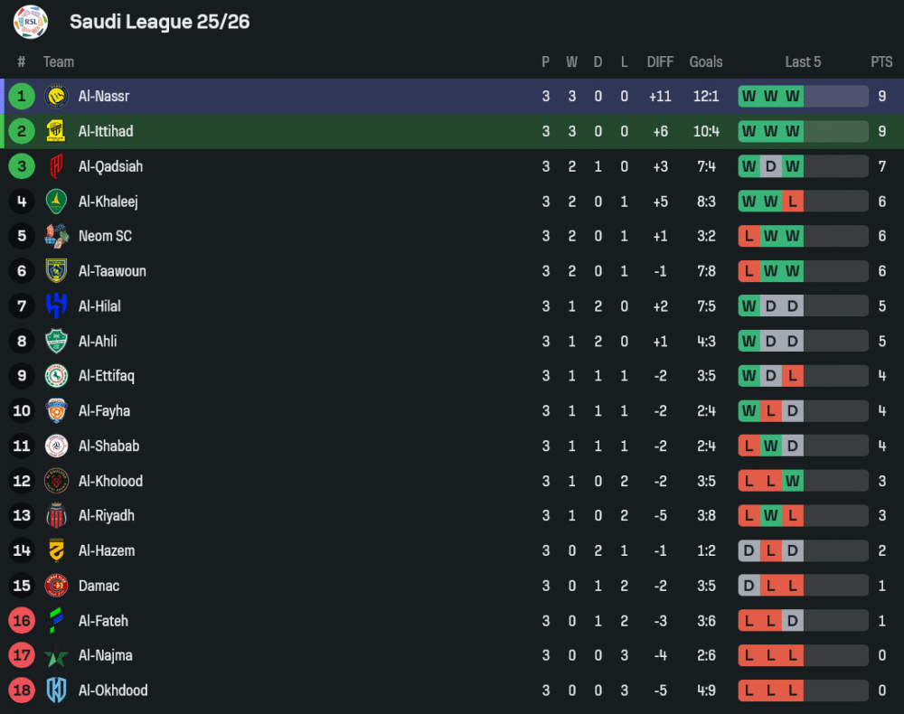The image size is (904, 714).
Task: Click the Al-Ittihad club crest
Action: click(x=56, y=131)
